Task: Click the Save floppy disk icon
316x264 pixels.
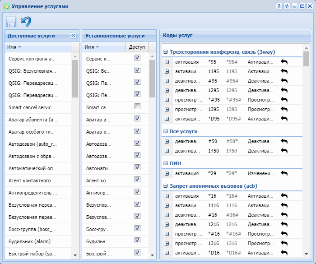Action: 11,22
